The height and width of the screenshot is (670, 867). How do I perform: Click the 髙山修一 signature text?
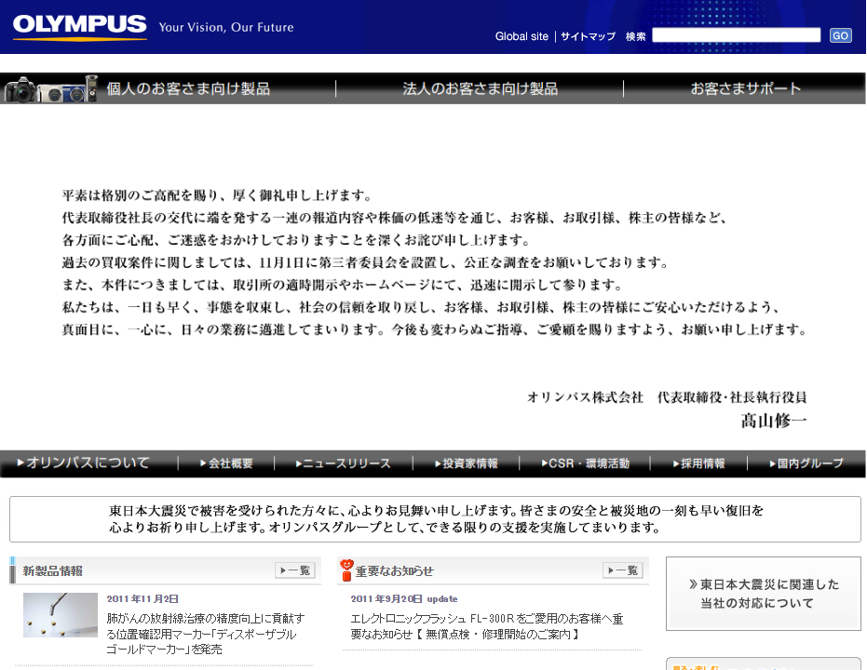point(774,421)
